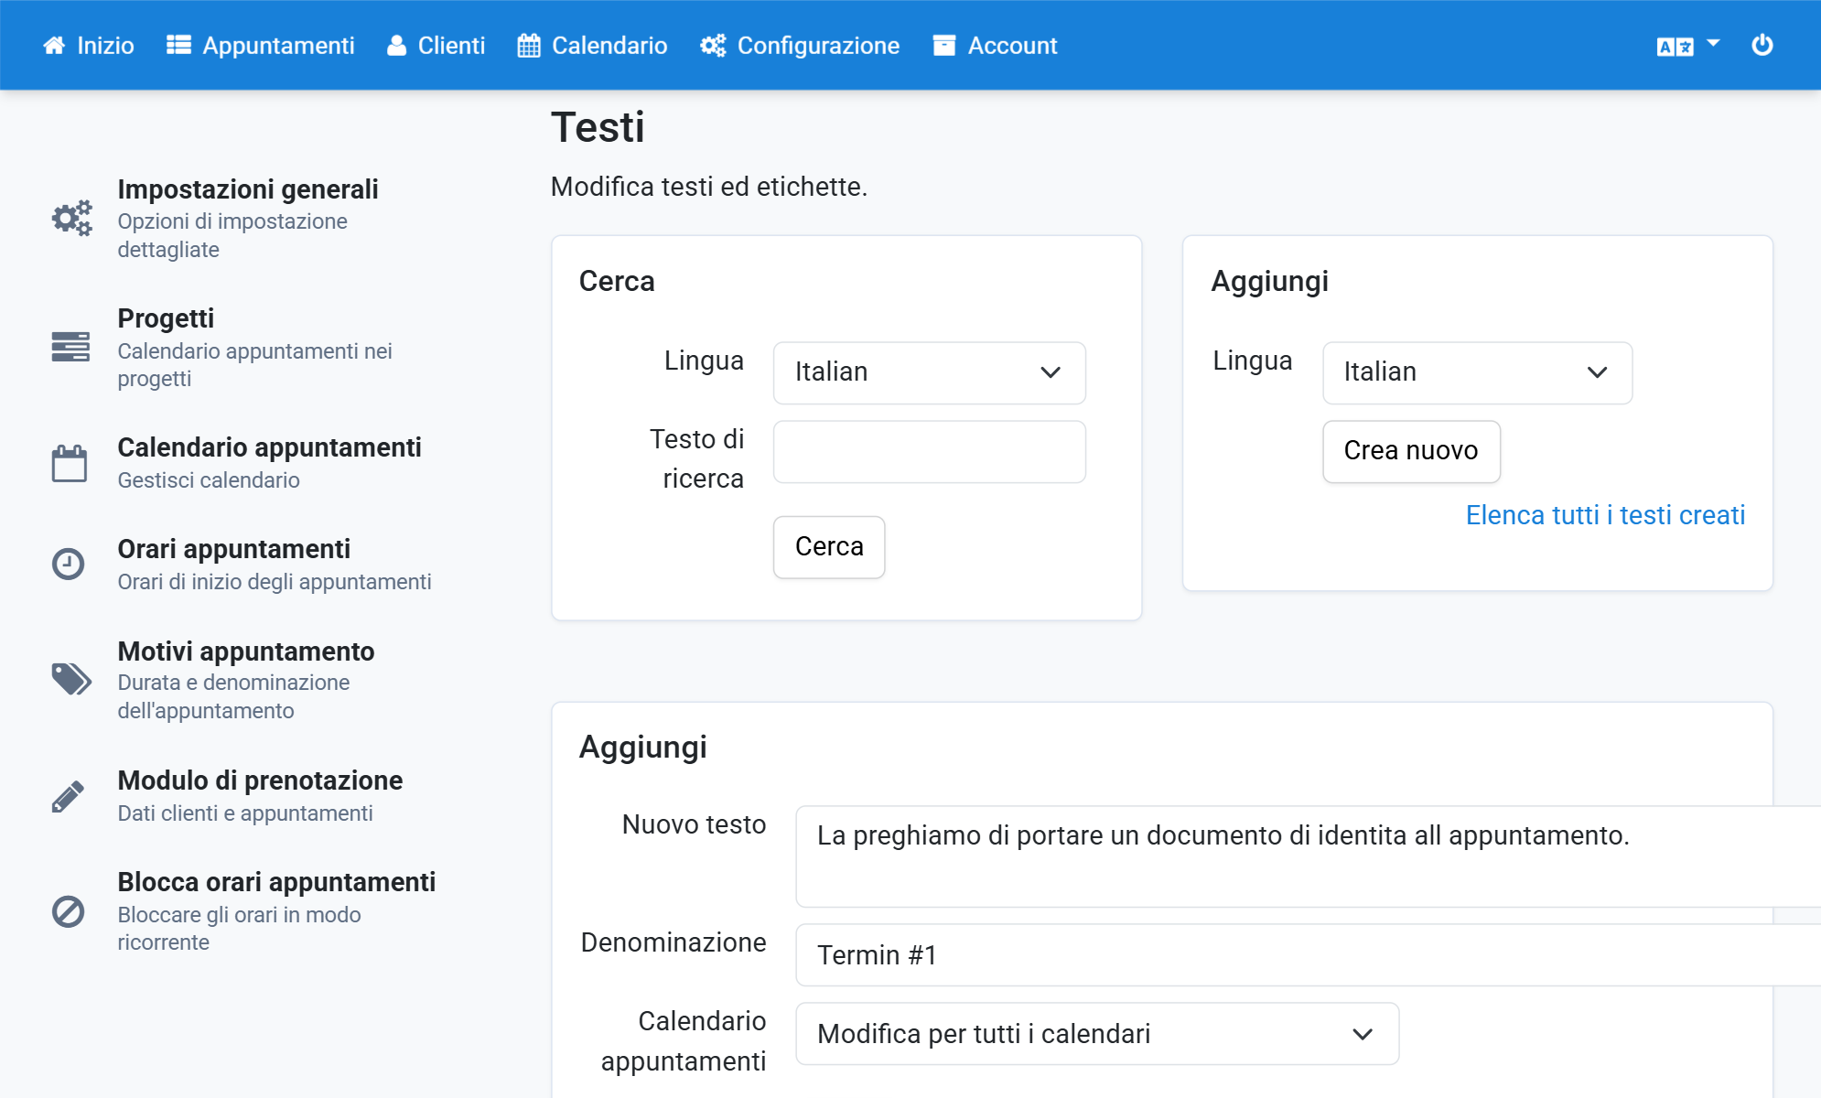Open the Clienti menu item
The width and height of the screenshot is (1821, 1098).
tap(436, 46)
